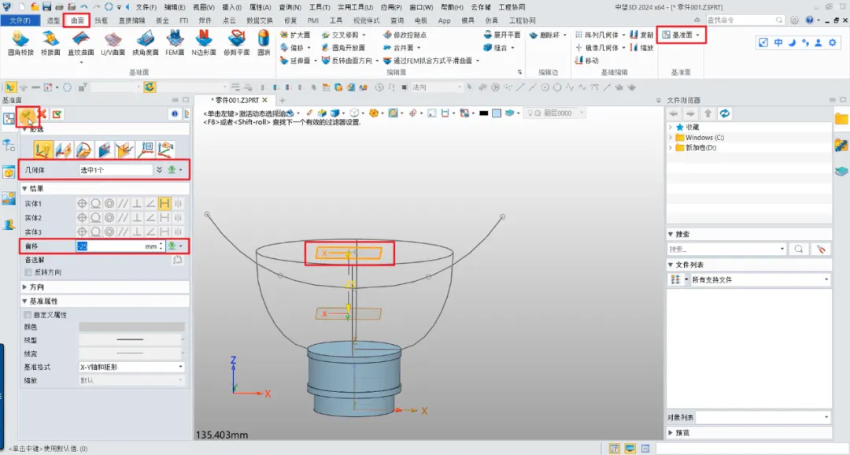850x455 pixels.
Task: Expand the Windows (C:) tree node
Action: pyautogui.click(x=671, y=138)
